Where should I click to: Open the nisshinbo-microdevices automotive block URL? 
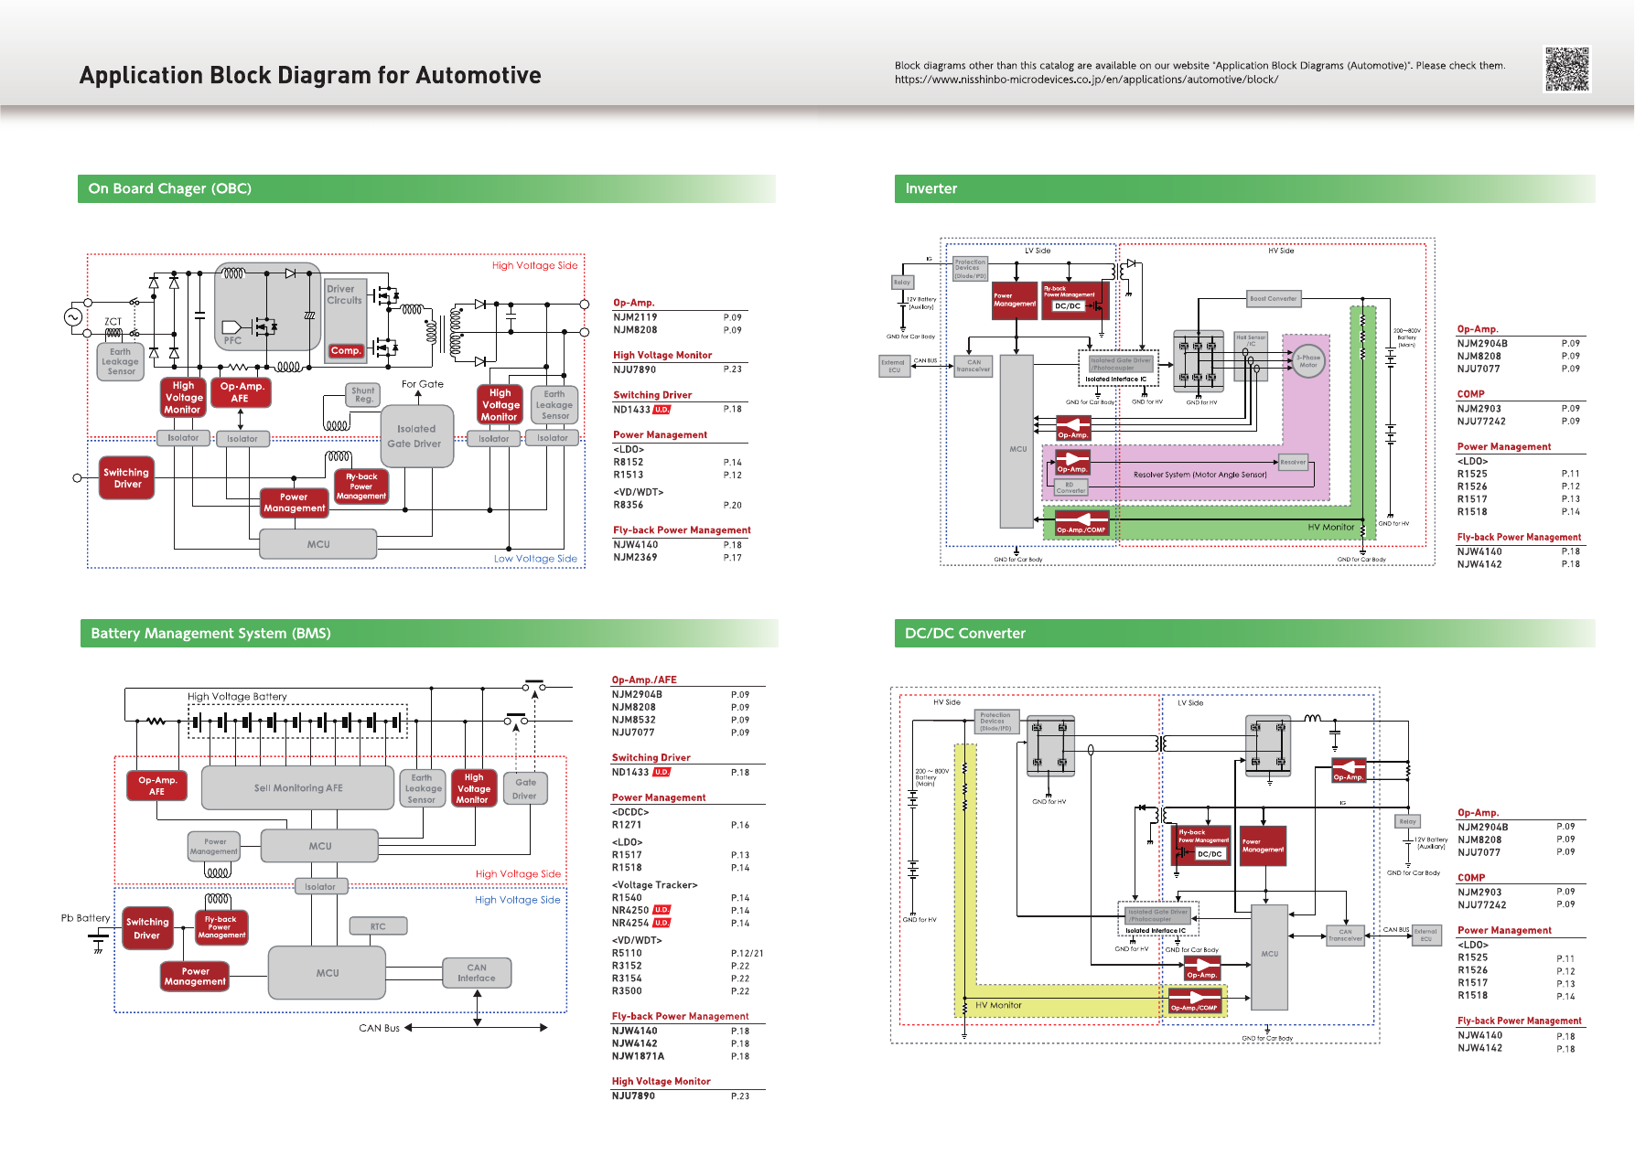[x=1086, y=80]
